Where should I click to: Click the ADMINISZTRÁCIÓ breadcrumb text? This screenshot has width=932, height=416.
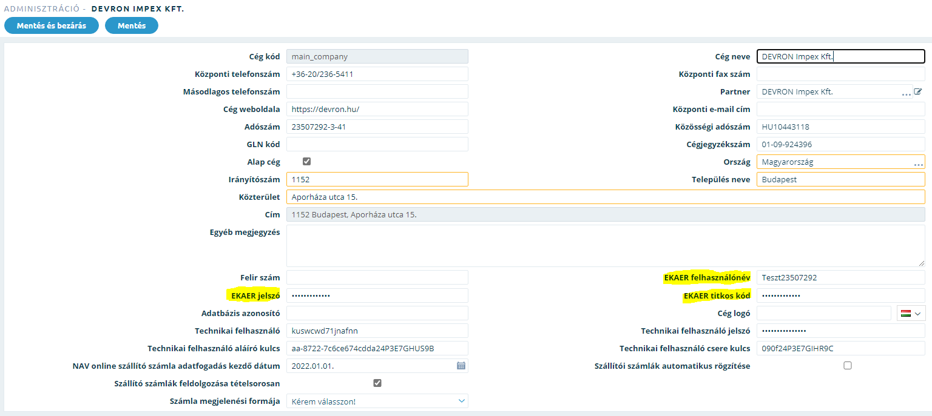click(x=41, y=9)
